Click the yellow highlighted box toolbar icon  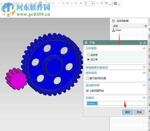40,3
